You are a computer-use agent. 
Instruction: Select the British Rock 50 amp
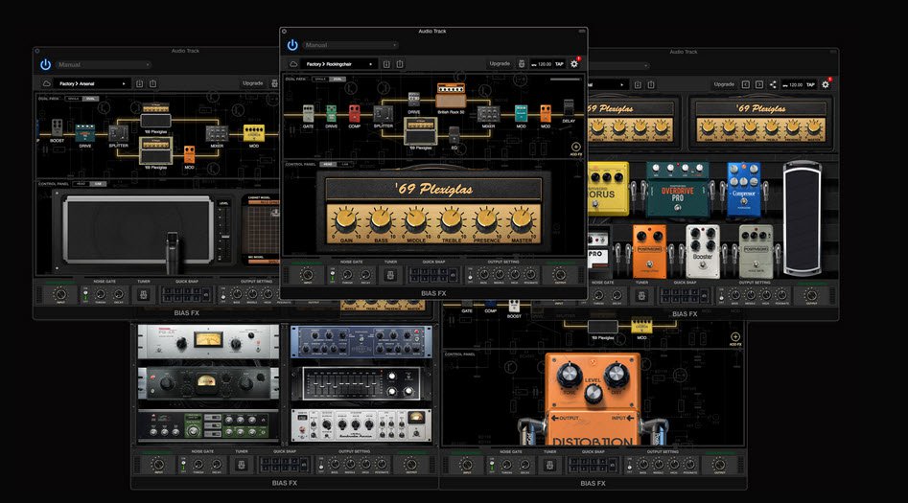451,97
